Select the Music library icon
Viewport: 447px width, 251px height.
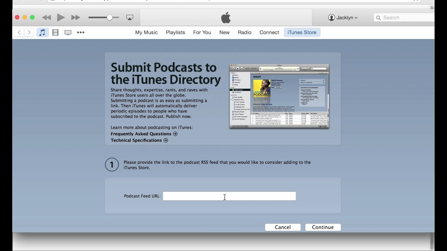42,32
